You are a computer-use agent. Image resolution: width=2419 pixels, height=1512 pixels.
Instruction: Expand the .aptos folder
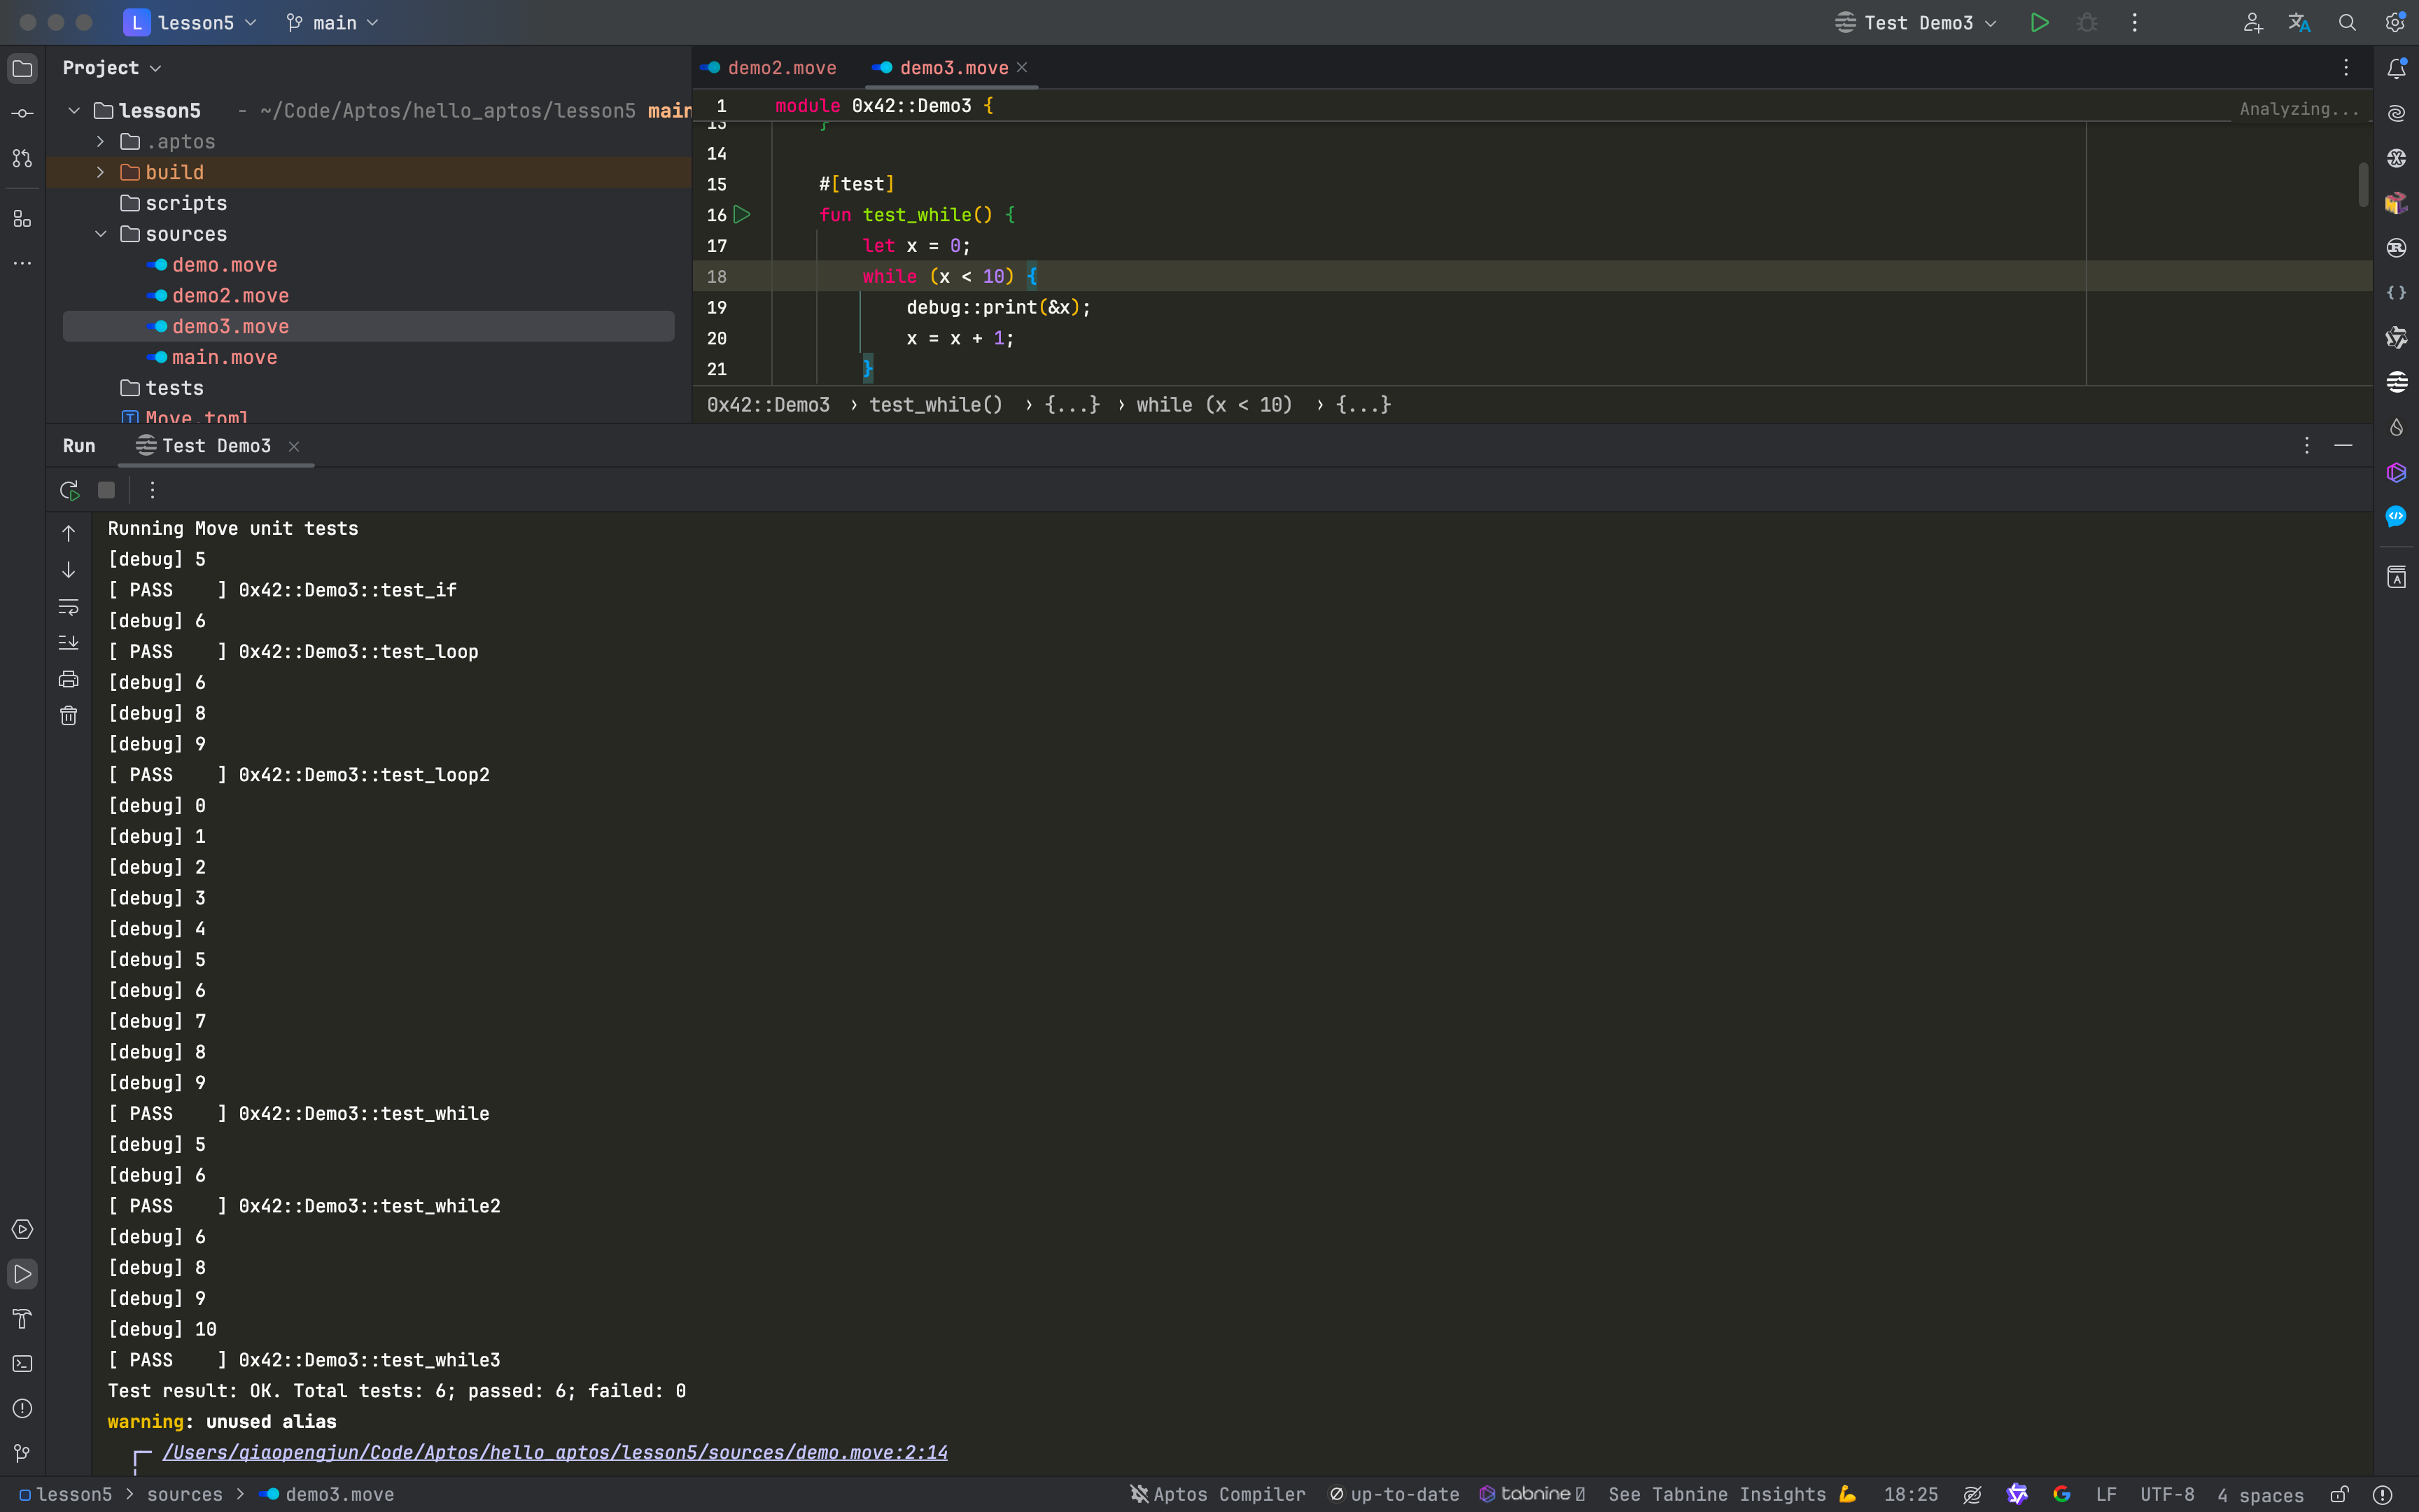point(101,141)
